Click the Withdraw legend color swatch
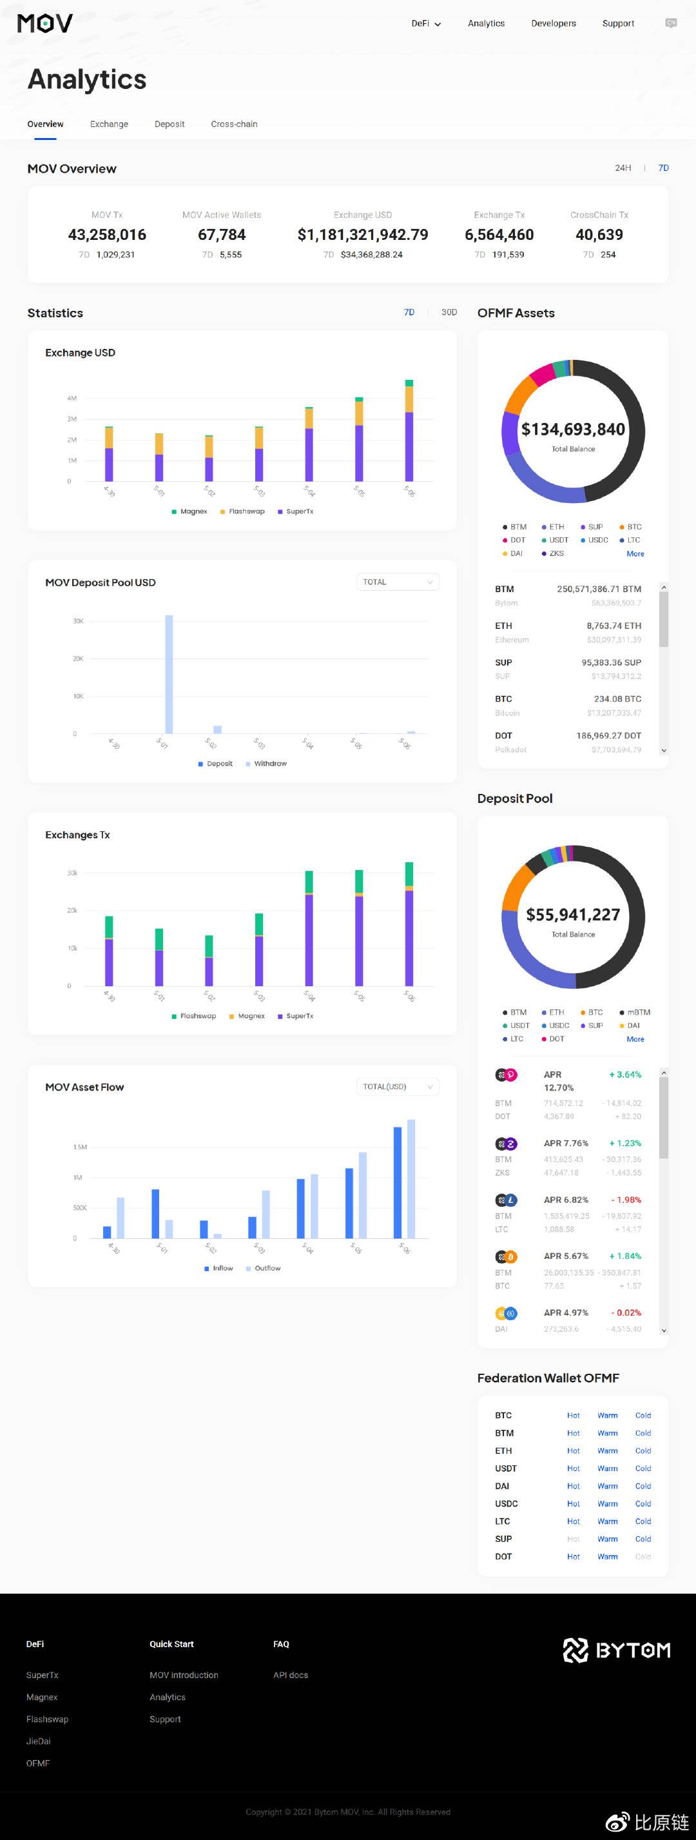The width and height of the screenshot is (696, 1840). [x=247, y=764]
